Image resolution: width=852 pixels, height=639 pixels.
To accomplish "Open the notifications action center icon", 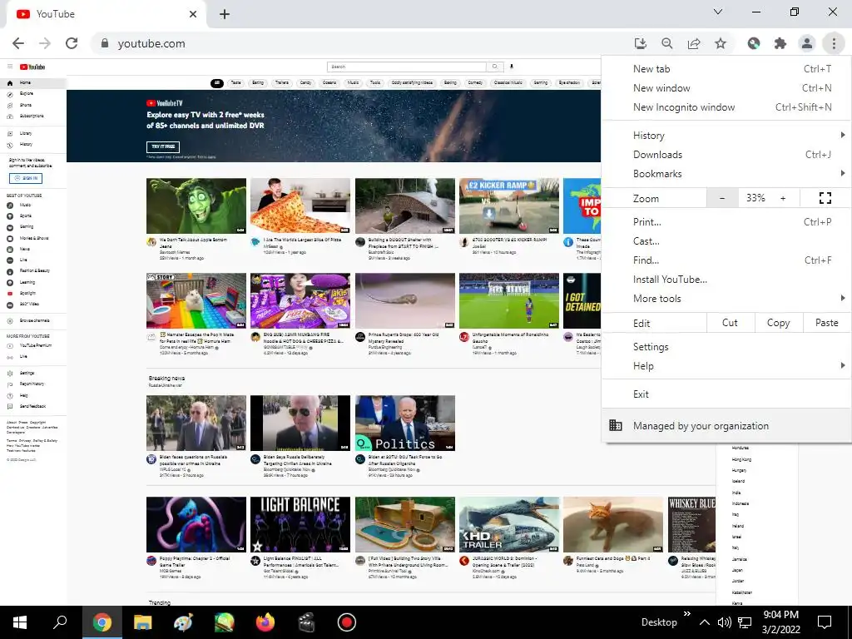I will (825, 622).
